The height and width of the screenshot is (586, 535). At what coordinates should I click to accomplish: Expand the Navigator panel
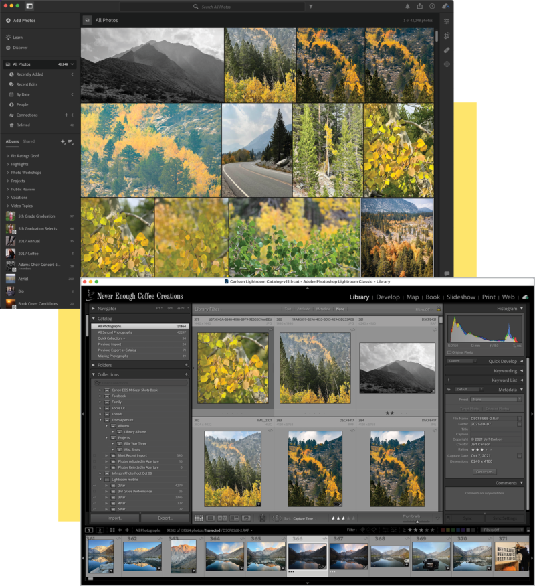point(93,309)
